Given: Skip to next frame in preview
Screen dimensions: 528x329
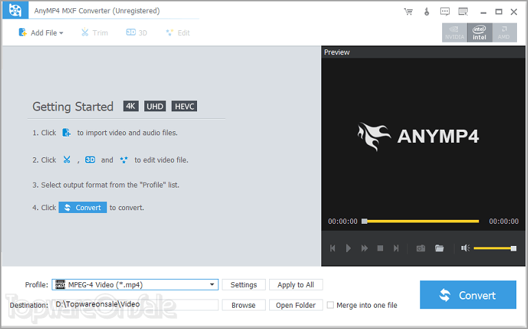Looking at the screenshot, I should point(396,248).
